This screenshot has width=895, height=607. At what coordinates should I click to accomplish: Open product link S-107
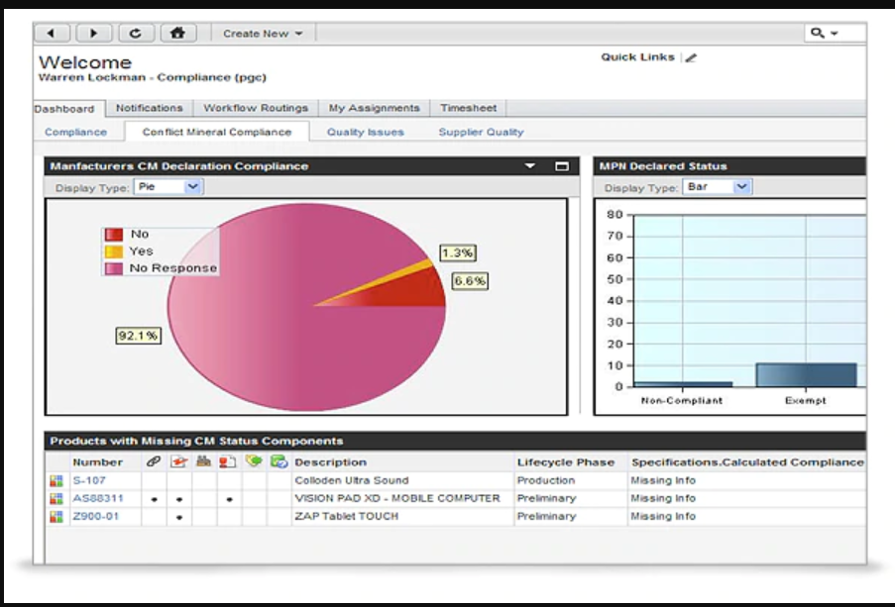tap(89, 481)
